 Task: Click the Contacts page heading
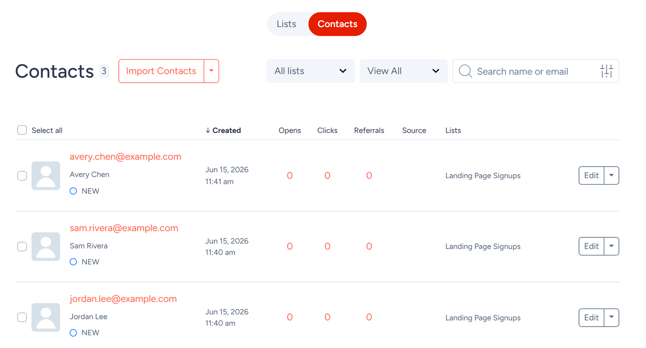point(54,71)
